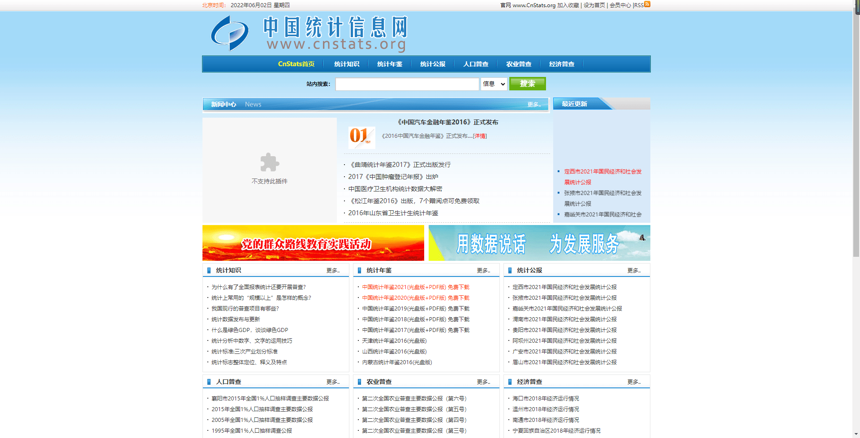Open the 信息 search type dropdown
This screenshot has width=860, height=438.
click(494, 84)
